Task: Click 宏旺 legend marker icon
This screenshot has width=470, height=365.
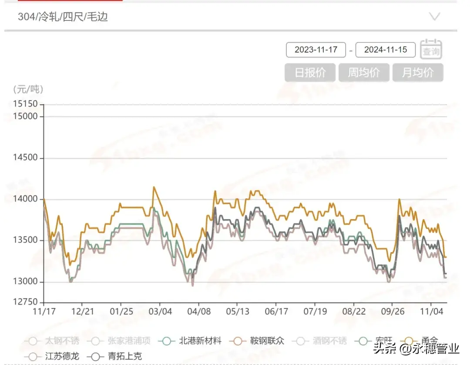Action: [x=363, y=341]
